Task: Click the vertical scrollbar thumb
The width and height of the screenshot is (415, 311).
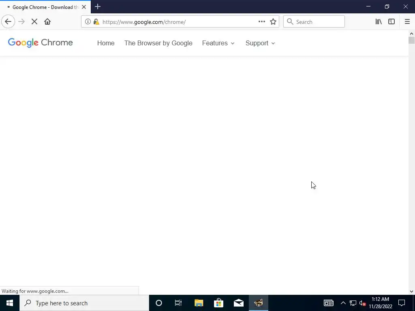Action: [411, 40]
